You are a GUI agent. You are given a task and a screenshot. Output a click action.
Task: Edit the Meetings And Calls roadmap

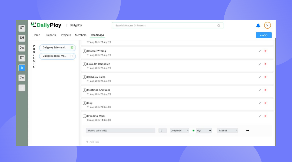pos(260,90)
